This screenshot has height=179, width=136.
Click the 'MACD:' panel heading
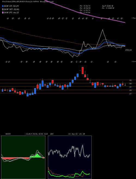tap(8, 134)
